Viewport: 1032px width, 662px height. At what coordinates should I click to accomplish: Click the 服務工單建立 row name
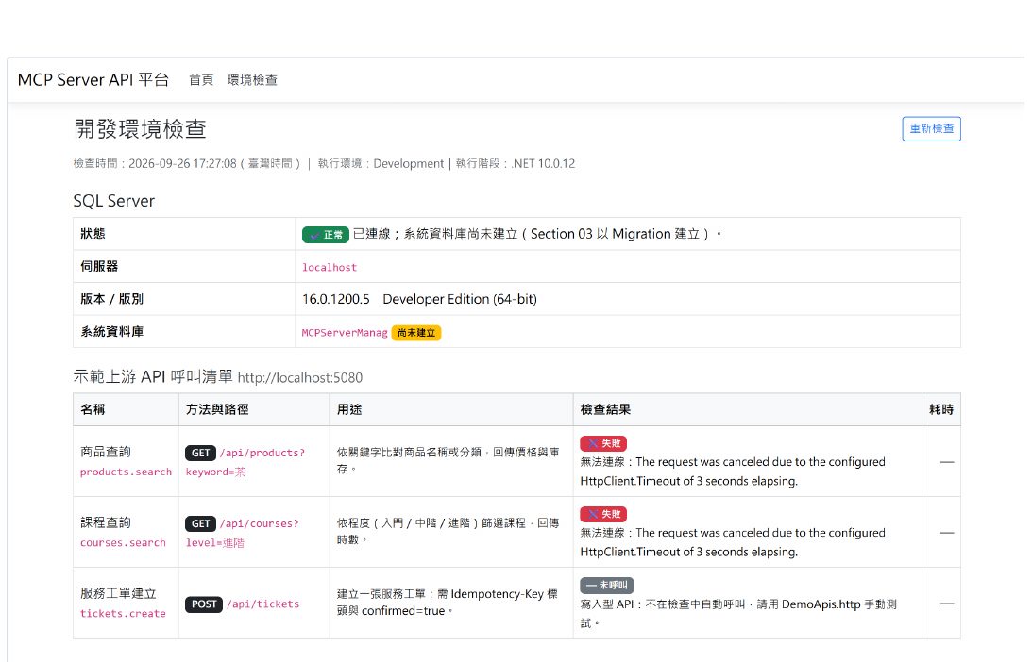point(118,593)
